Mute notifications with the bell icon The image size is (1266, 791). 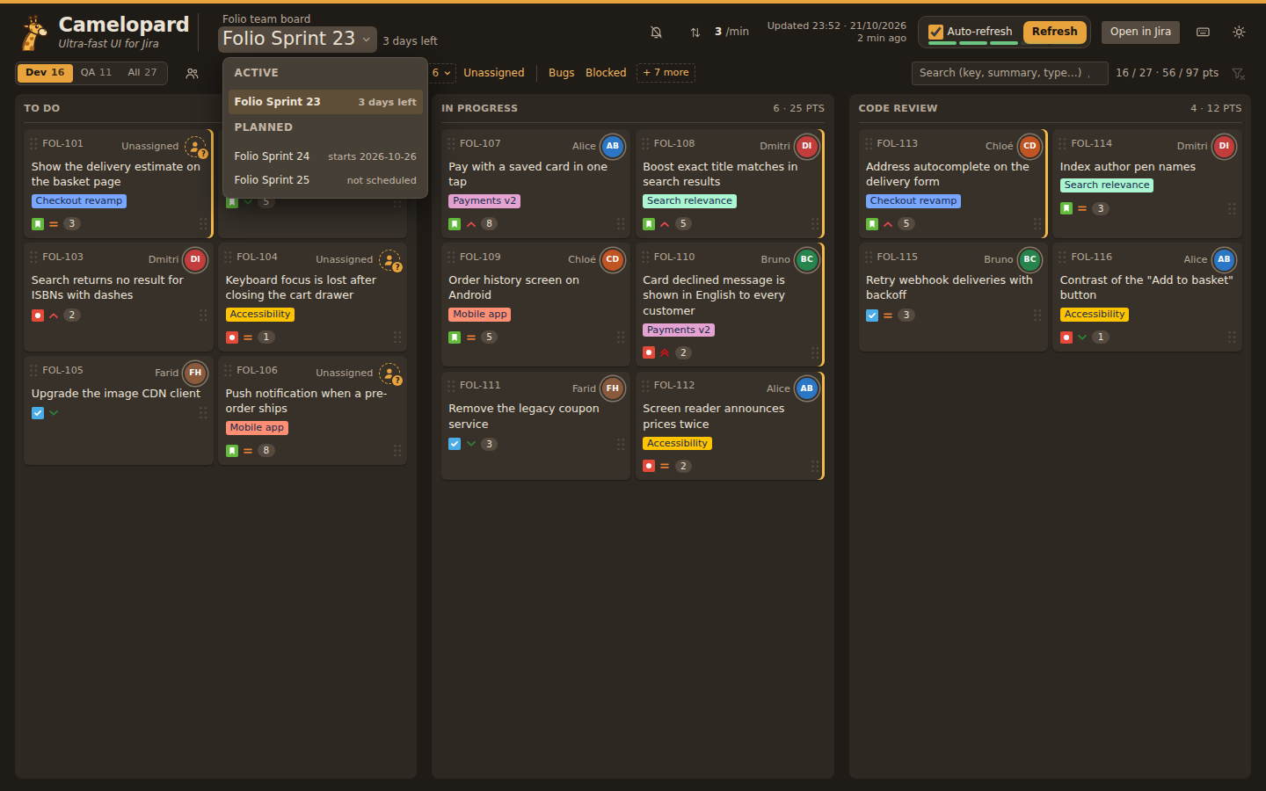coord(656,33)
